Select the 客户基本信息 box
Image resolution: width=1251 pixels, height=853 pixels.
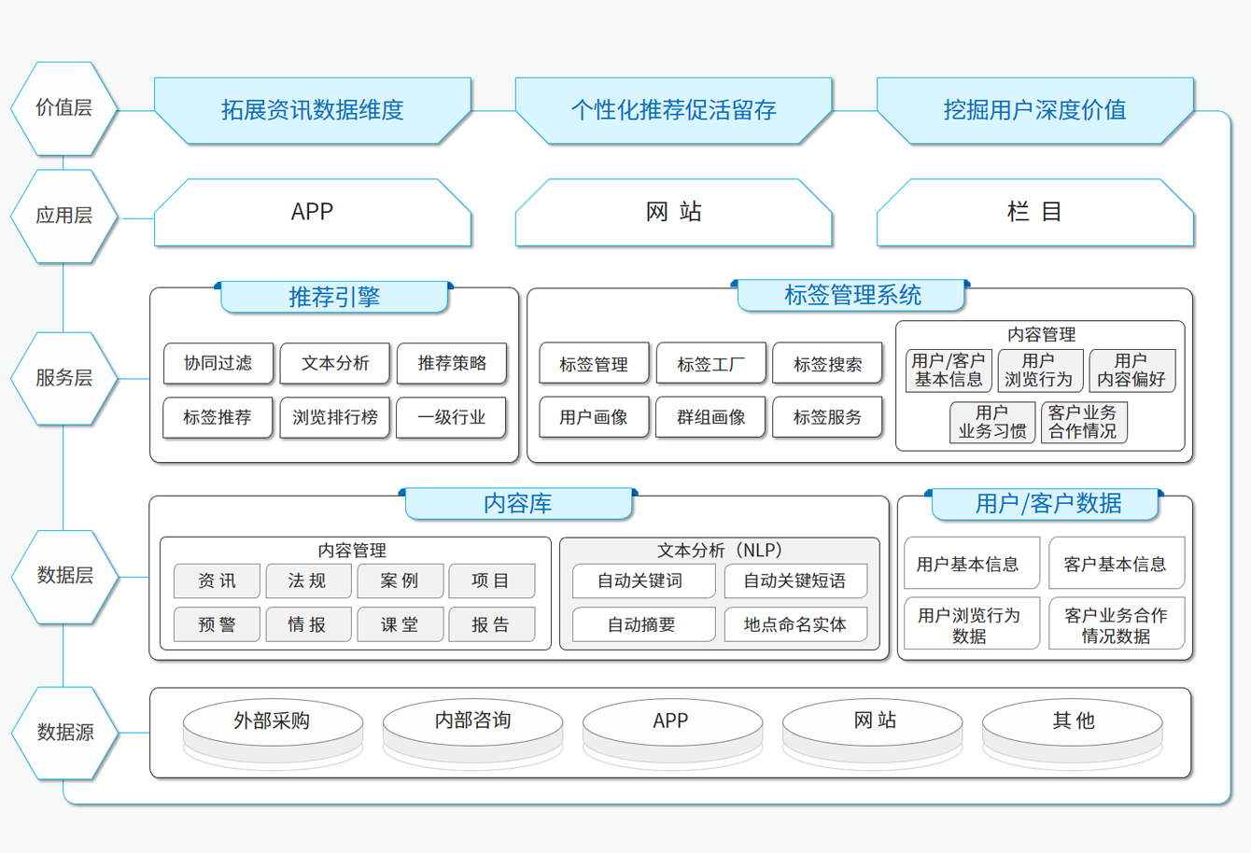(1117, 563)
